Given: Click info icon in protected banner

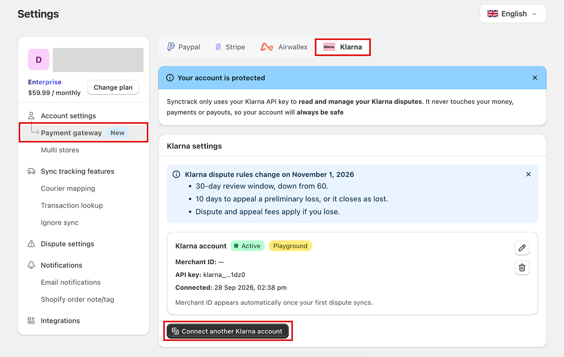Looking at the screenshot, I should (x=170, y=78).
